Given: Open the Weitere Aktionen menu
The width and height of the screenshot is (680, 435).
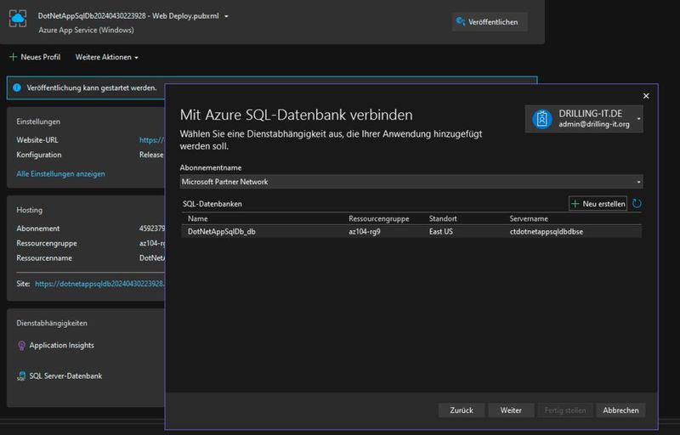Looking at the screenshot, I should pos(106,57).
